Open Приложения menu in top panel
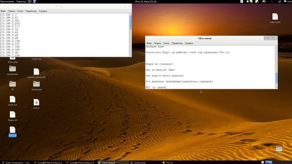The image size is (292, 164). pyautogui.click(x=7, y=1)
